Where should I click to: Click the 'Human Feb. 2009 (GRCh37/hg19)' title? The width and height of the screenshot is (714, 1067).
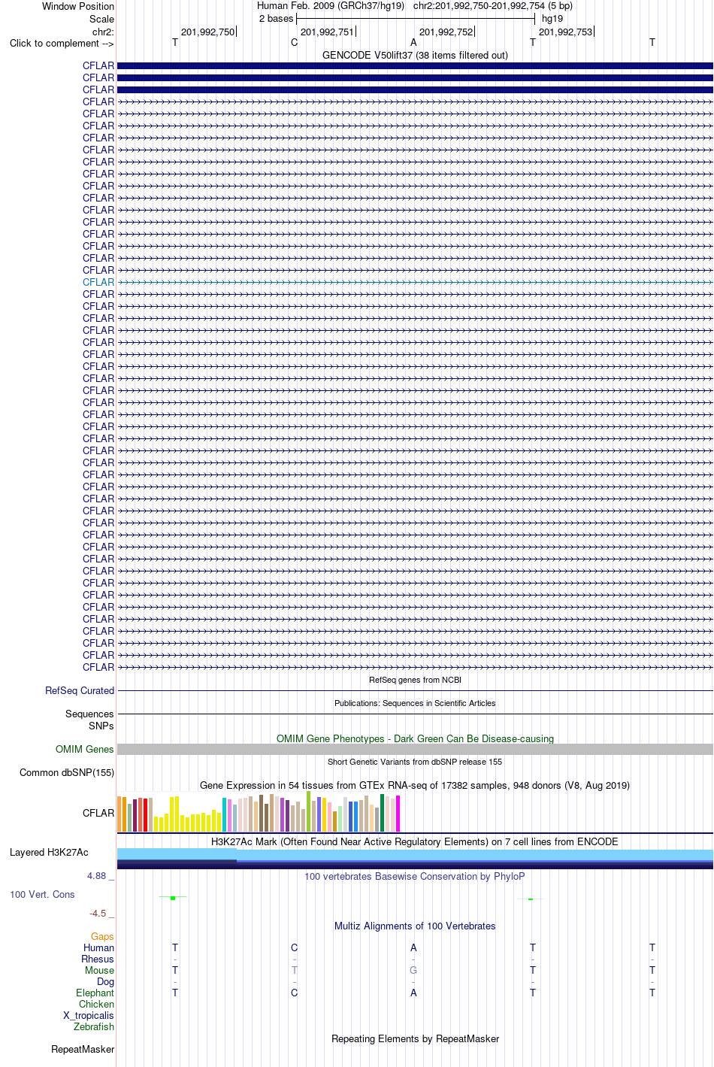tap(331, 6)
